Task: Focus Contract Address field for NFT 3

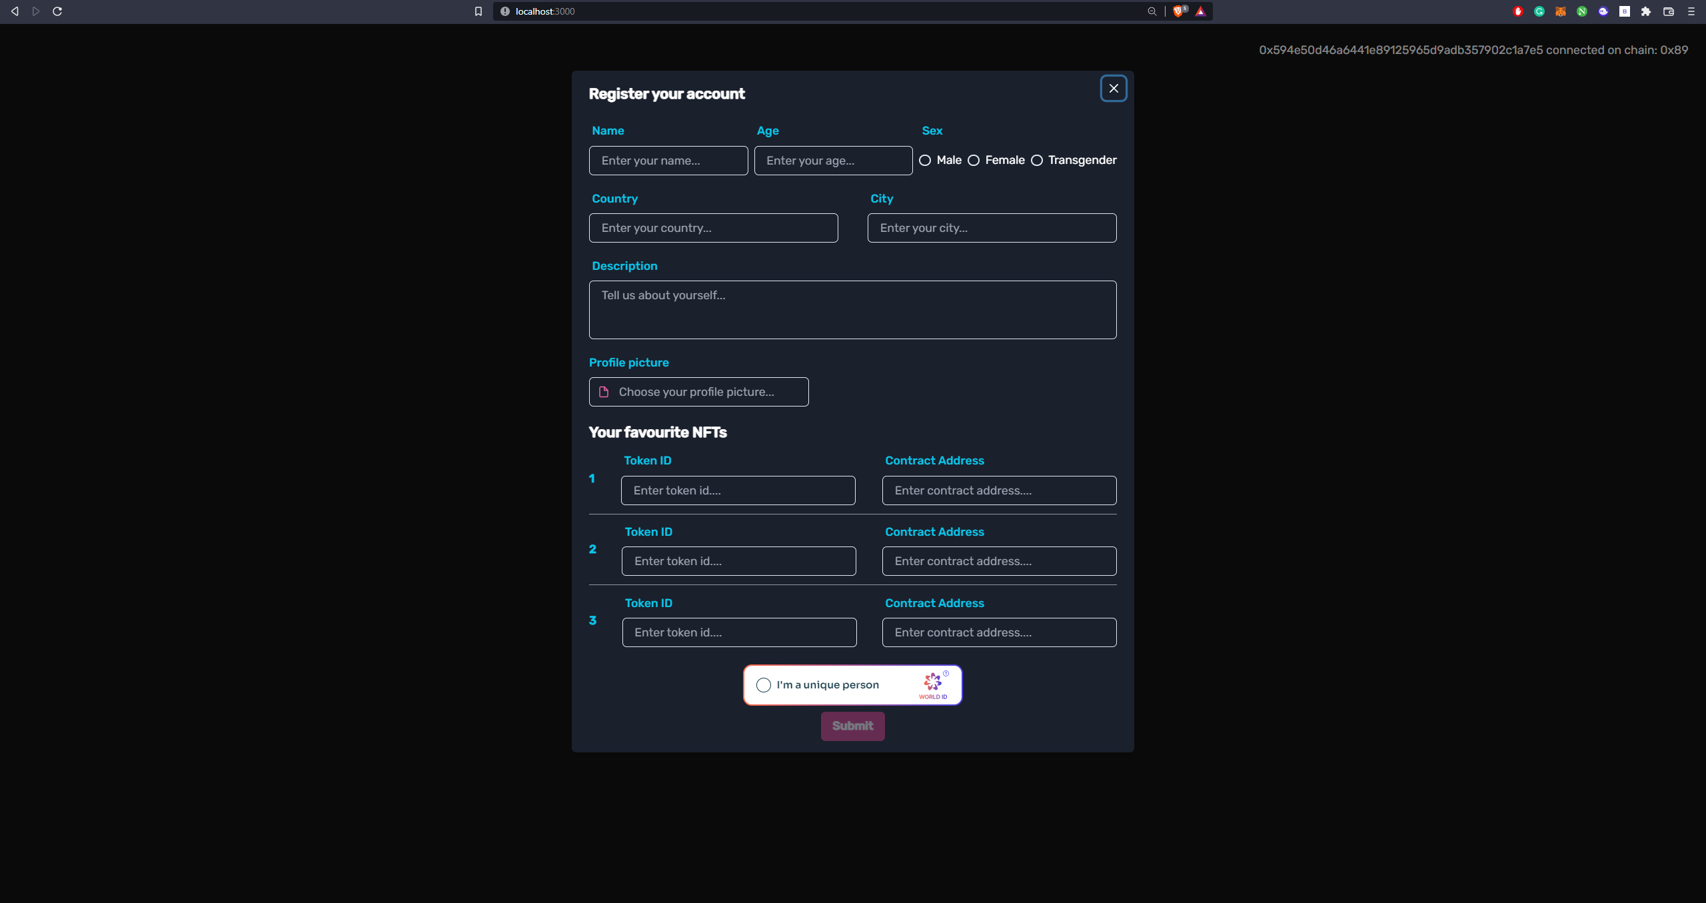Action: tap(1000, 632)
